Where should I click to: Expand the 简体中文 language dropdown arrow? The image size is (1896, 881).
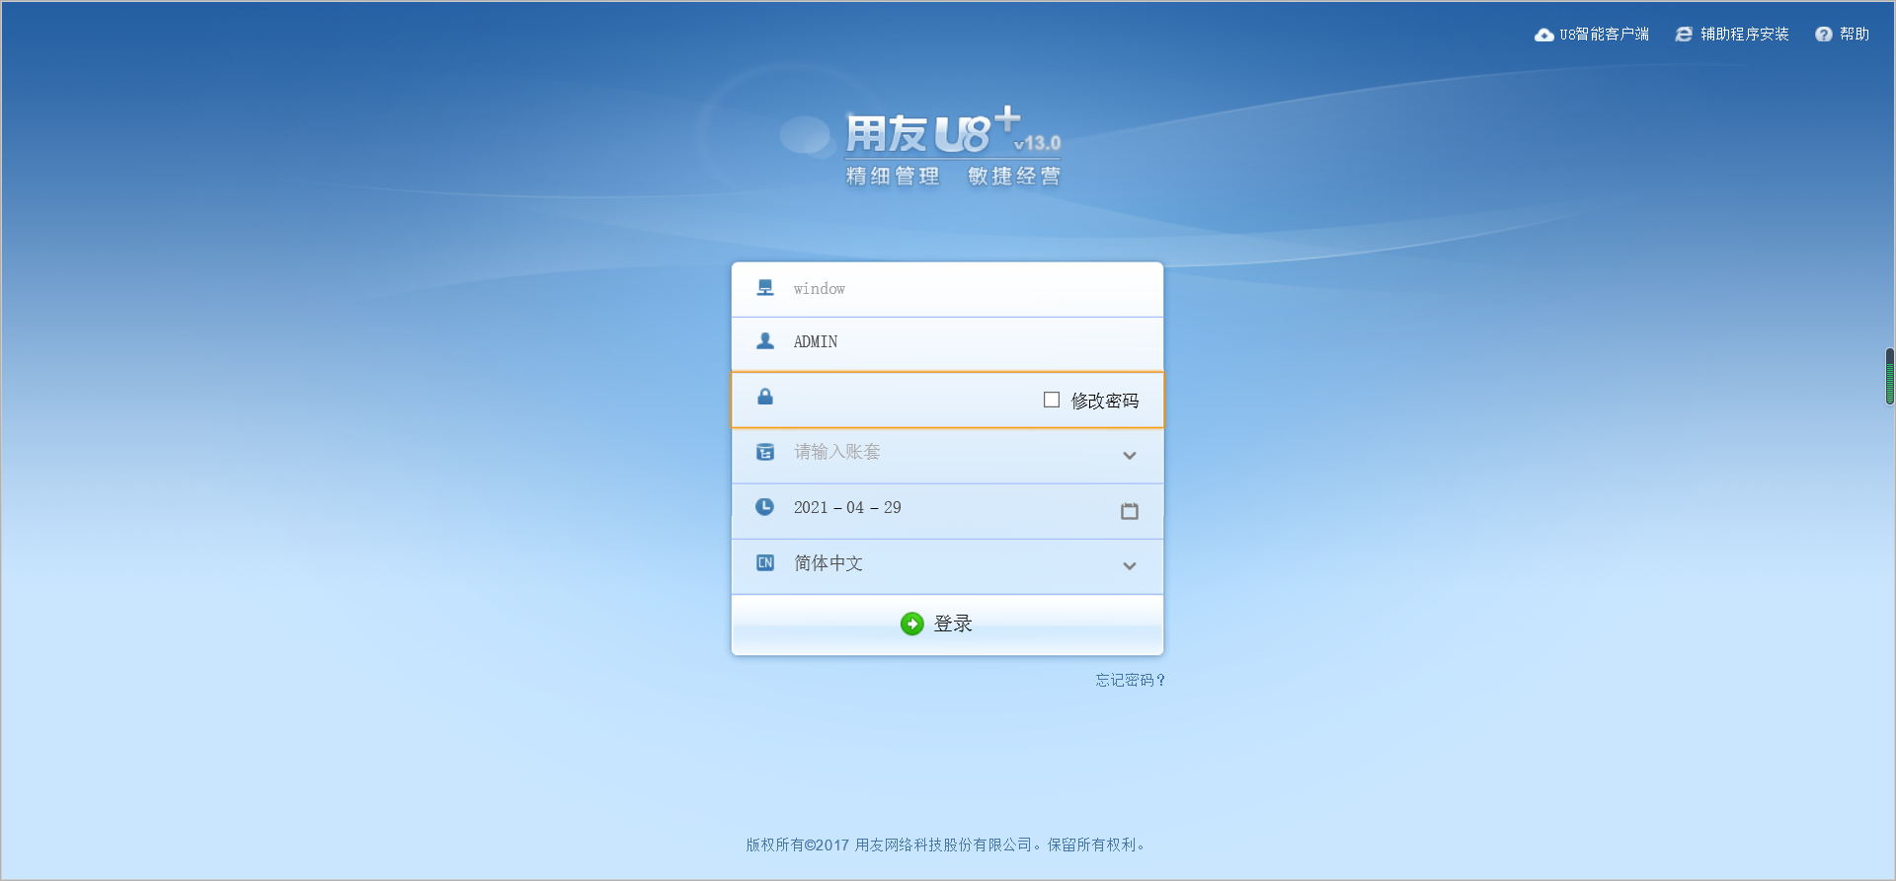1130,566
